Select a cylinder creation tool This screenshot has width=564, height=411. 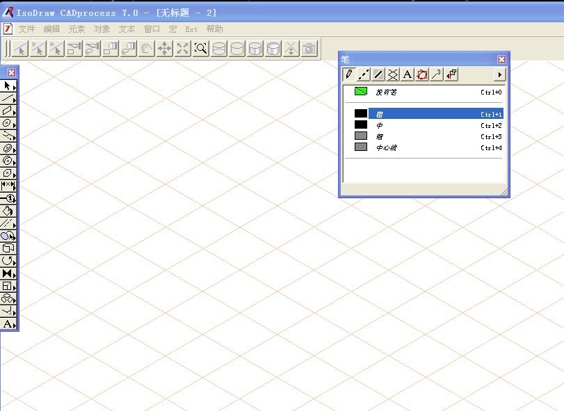(219, 49)
